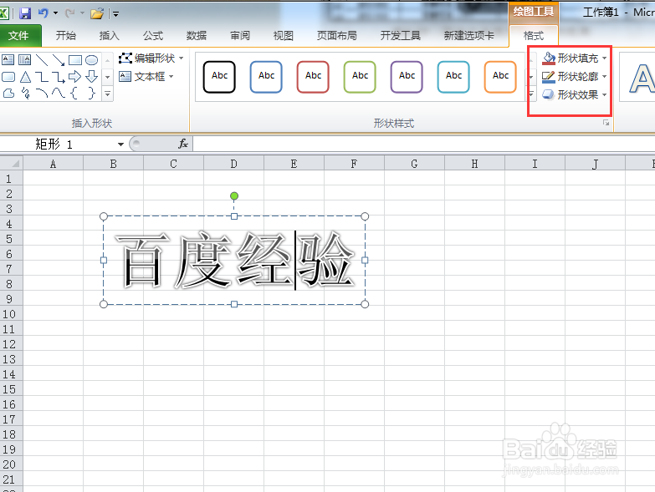The height and width of the screenshot is (492, 655).
Task: Select the horizontal text box shape
Action: point(8,60)
